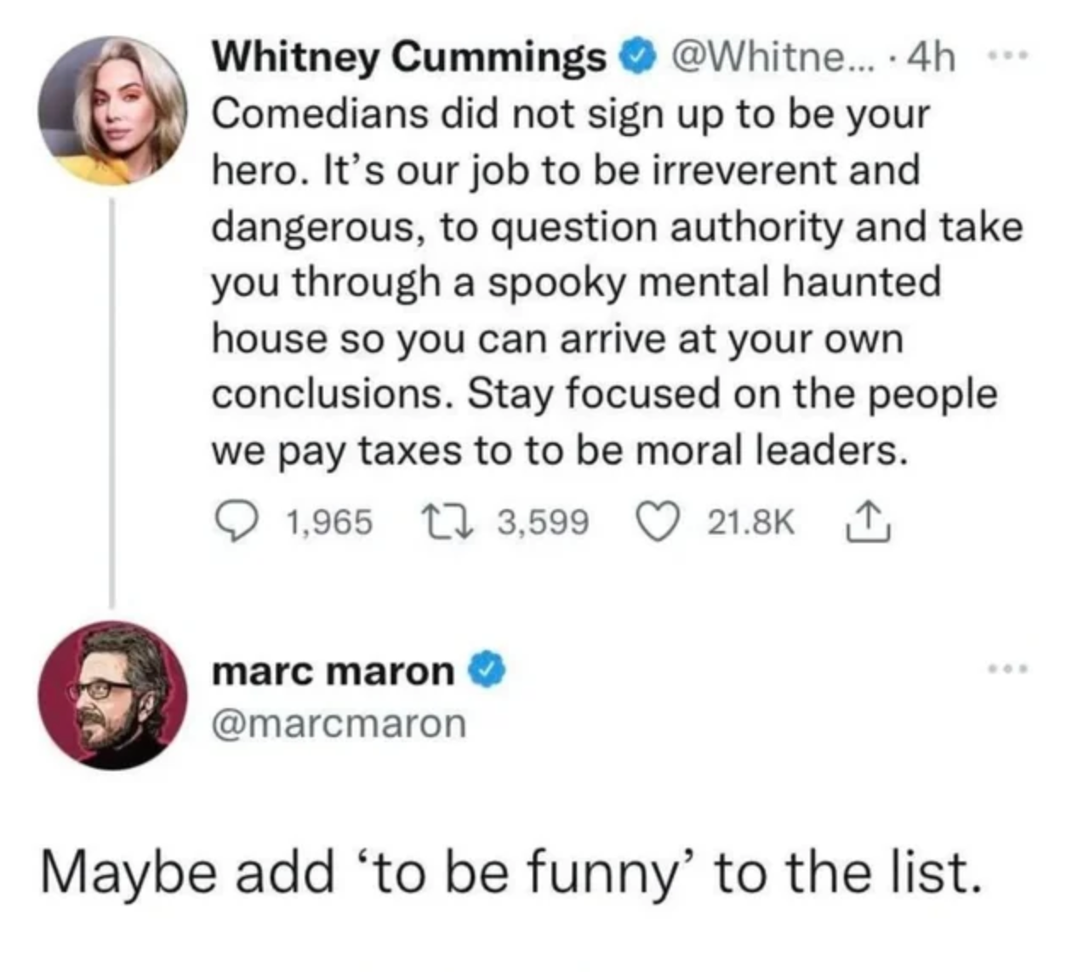
Task: Open Whitney Cummings' profile picture
Action: [112, 111]
